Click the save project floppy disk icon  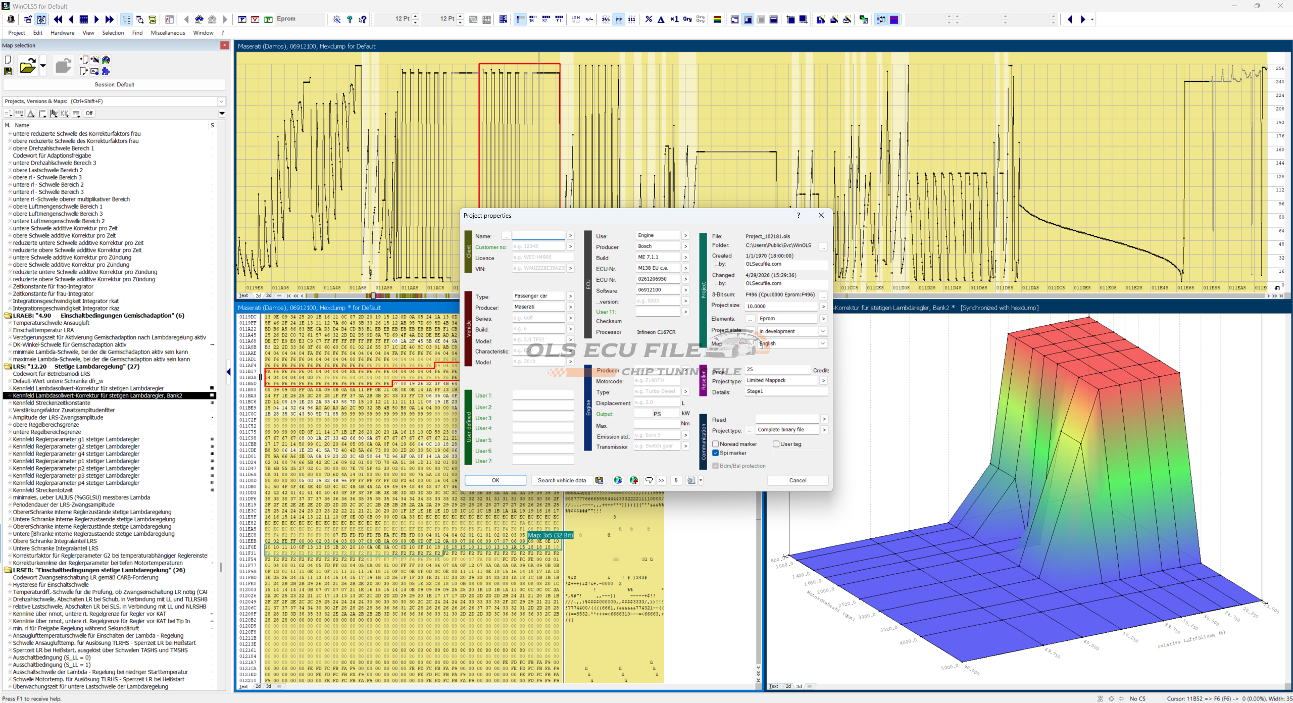[x=8, y=72]
